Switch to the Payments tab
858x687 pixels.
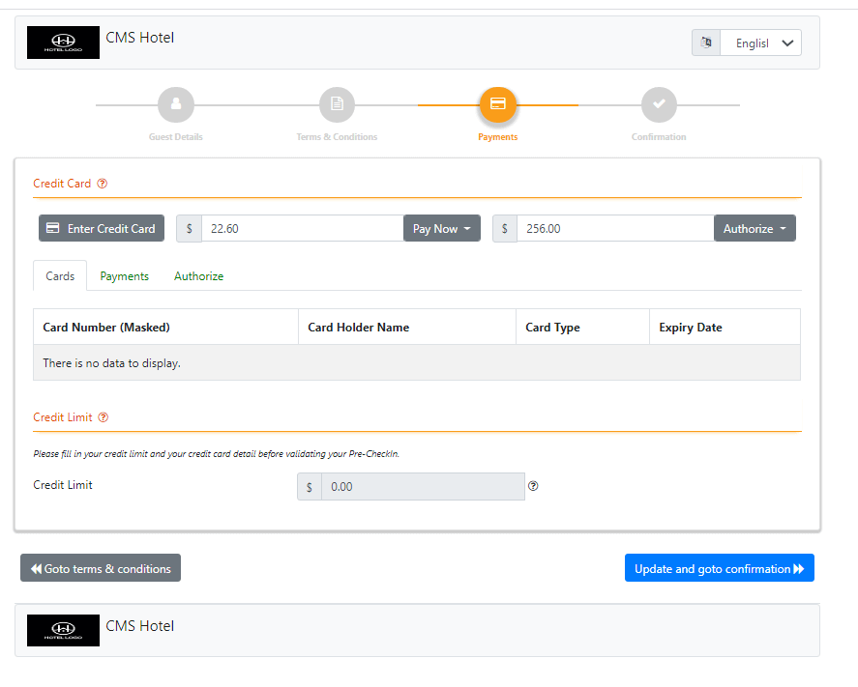[x=125, y=276]
